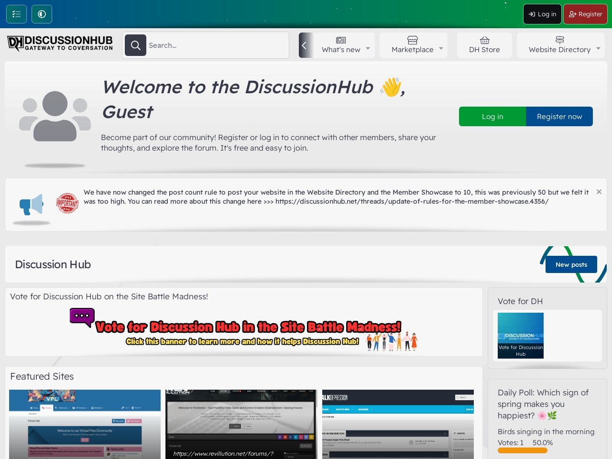Viewport: 612px width, 459px height.
Task: Open the DH Store basket tab
Action: point(484,45)
